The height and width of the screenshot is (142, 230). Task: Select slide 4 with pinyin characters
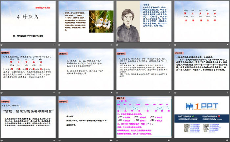point(202,21)
